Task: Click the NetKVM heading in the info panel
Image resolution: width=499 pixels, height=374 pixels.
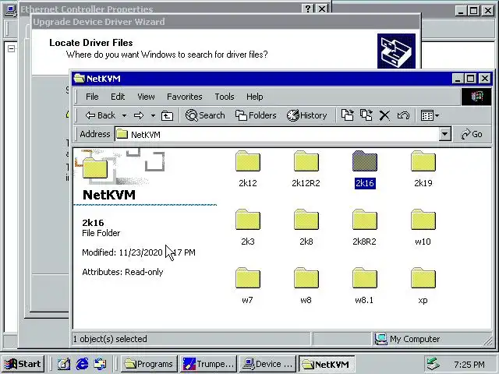Action: [x=109, y=195]
